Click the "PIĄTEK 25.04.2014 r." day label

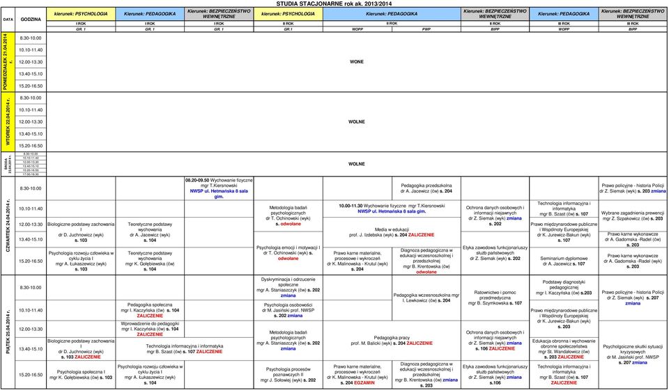[x=8, y=332]
